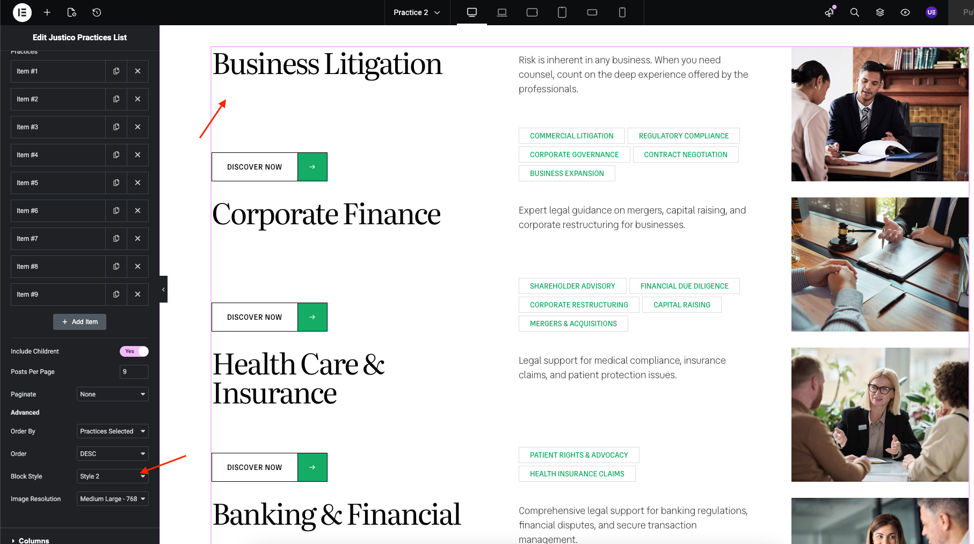Click the add element plus icon
Image resolution: width=974 pixels, height=544 pixels.
point(47,12)
